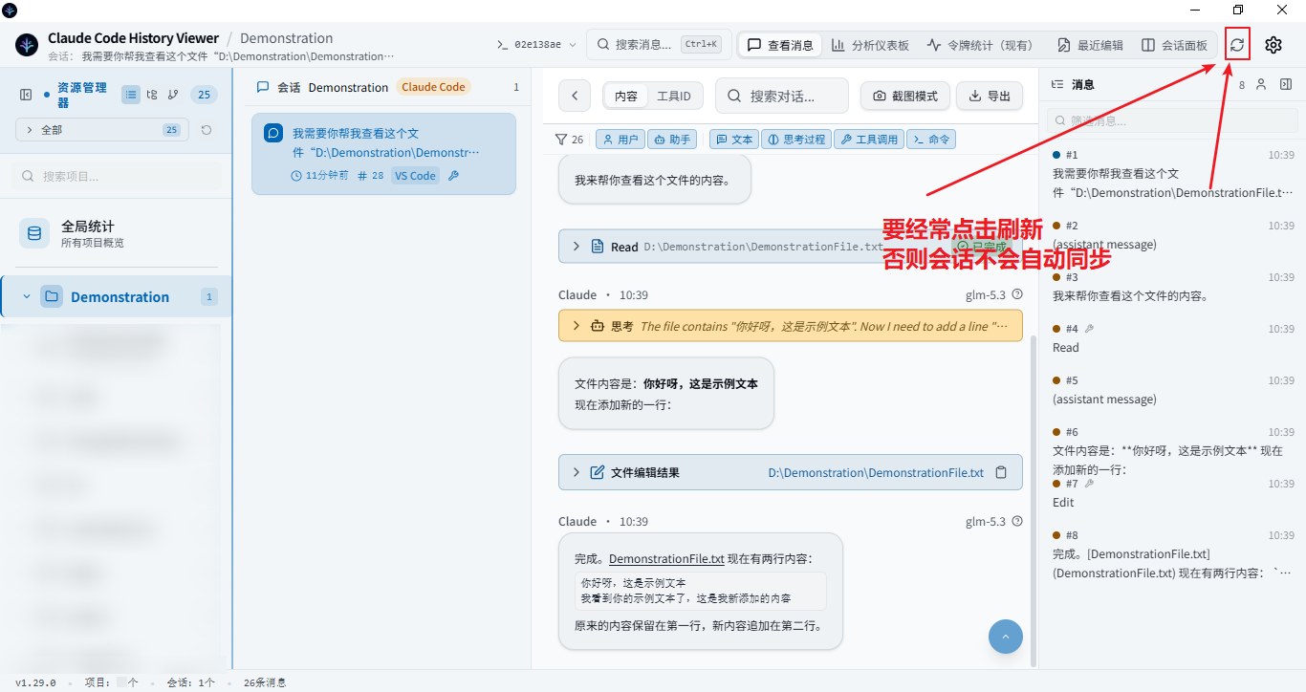The image size is (1306, 692).
Task: Toggle the 命令 content filter
Action: click(931, 140)
